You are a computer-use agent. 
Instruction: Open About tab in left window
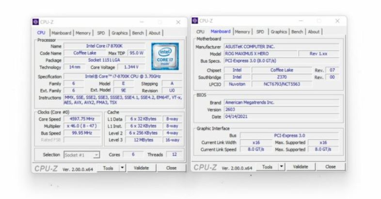pos(155,33)
